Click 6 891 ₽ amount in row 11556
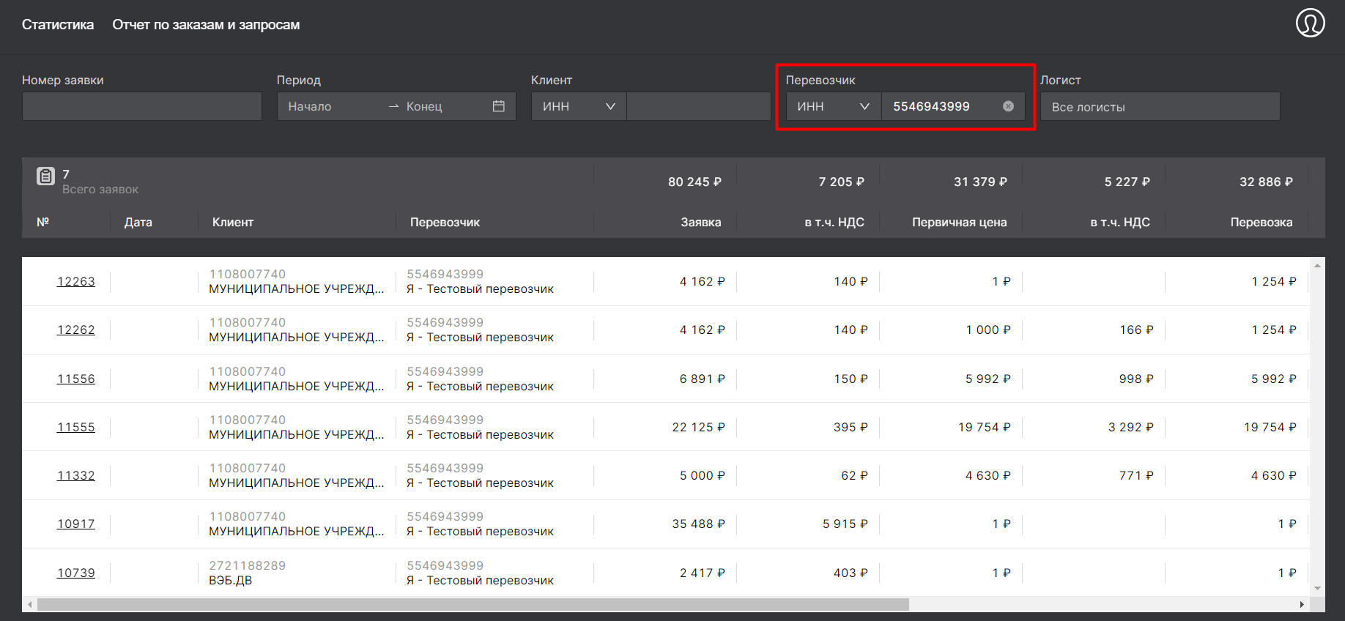Image resolution: width=1345 pixels, height=621 pixels. 702,379
